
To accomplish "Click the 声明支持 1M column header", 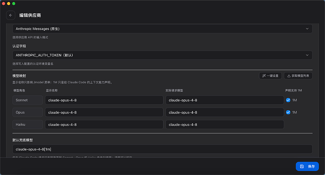I will (x=293, y=91).
